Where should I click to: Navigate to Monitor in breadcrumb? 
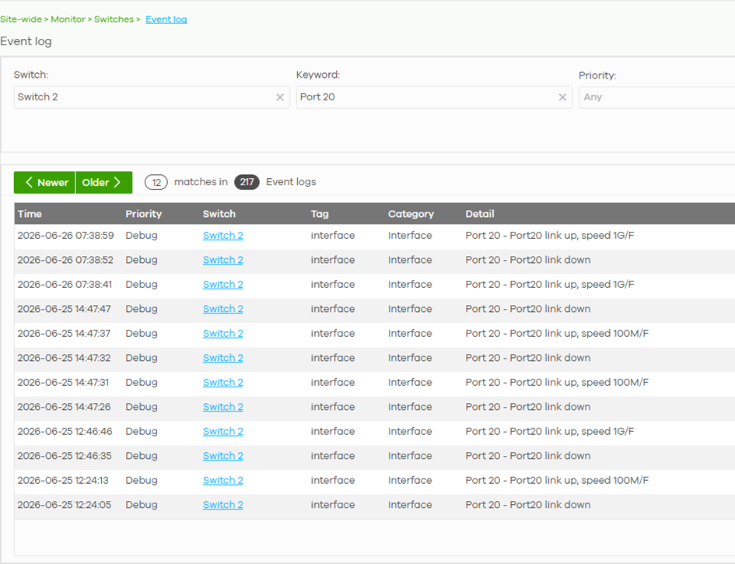pyautogui.click(x=68, y=19)
